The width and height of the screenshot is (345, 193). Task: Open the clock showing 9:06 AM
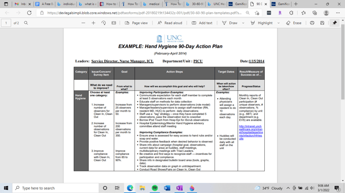[x=323, y=188]
